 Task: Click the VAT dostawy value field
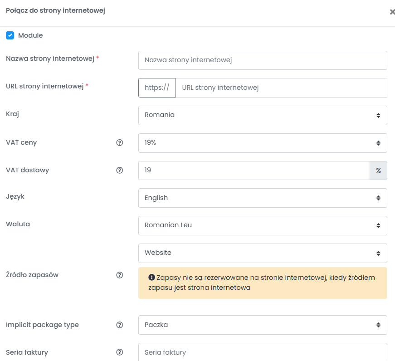pyautogui.click(x=254, y=171)
